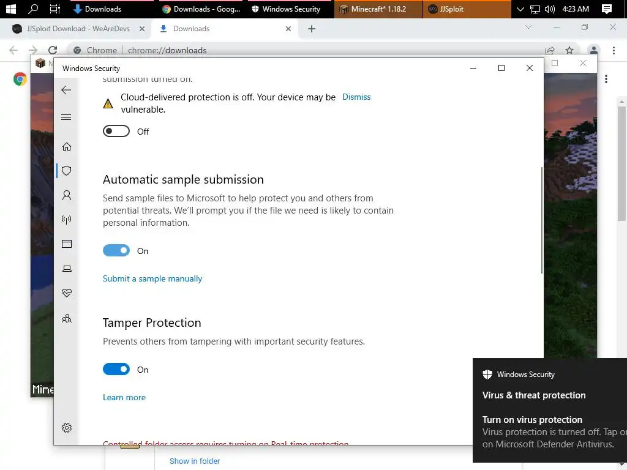Open Account protection person icon
Screen dimensions: 627x470
pyautogui.click(x=67, y=195)
